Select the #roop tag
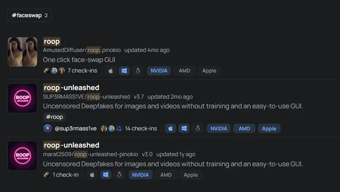The image size is (340, 192). (55, 117)
